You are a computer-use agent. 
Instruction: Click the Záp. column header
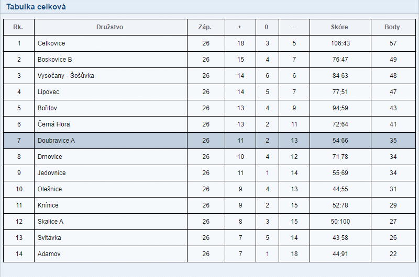[205, 27]
